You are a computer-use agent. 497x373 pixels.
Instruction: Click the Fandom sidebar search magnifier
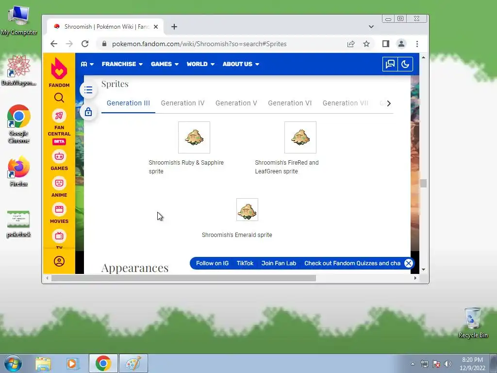point(59,98)
